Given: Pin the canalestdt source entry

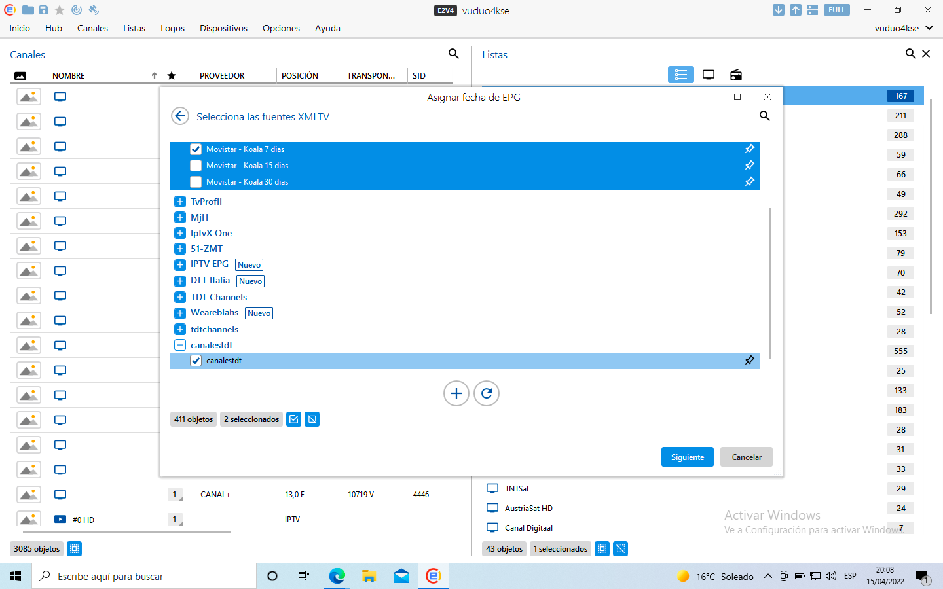Looking at the screenshot, I should 750,361.
